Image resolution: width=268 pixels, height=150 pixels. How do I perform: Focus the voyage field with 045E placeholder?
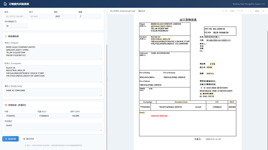(x=41, y=16)
